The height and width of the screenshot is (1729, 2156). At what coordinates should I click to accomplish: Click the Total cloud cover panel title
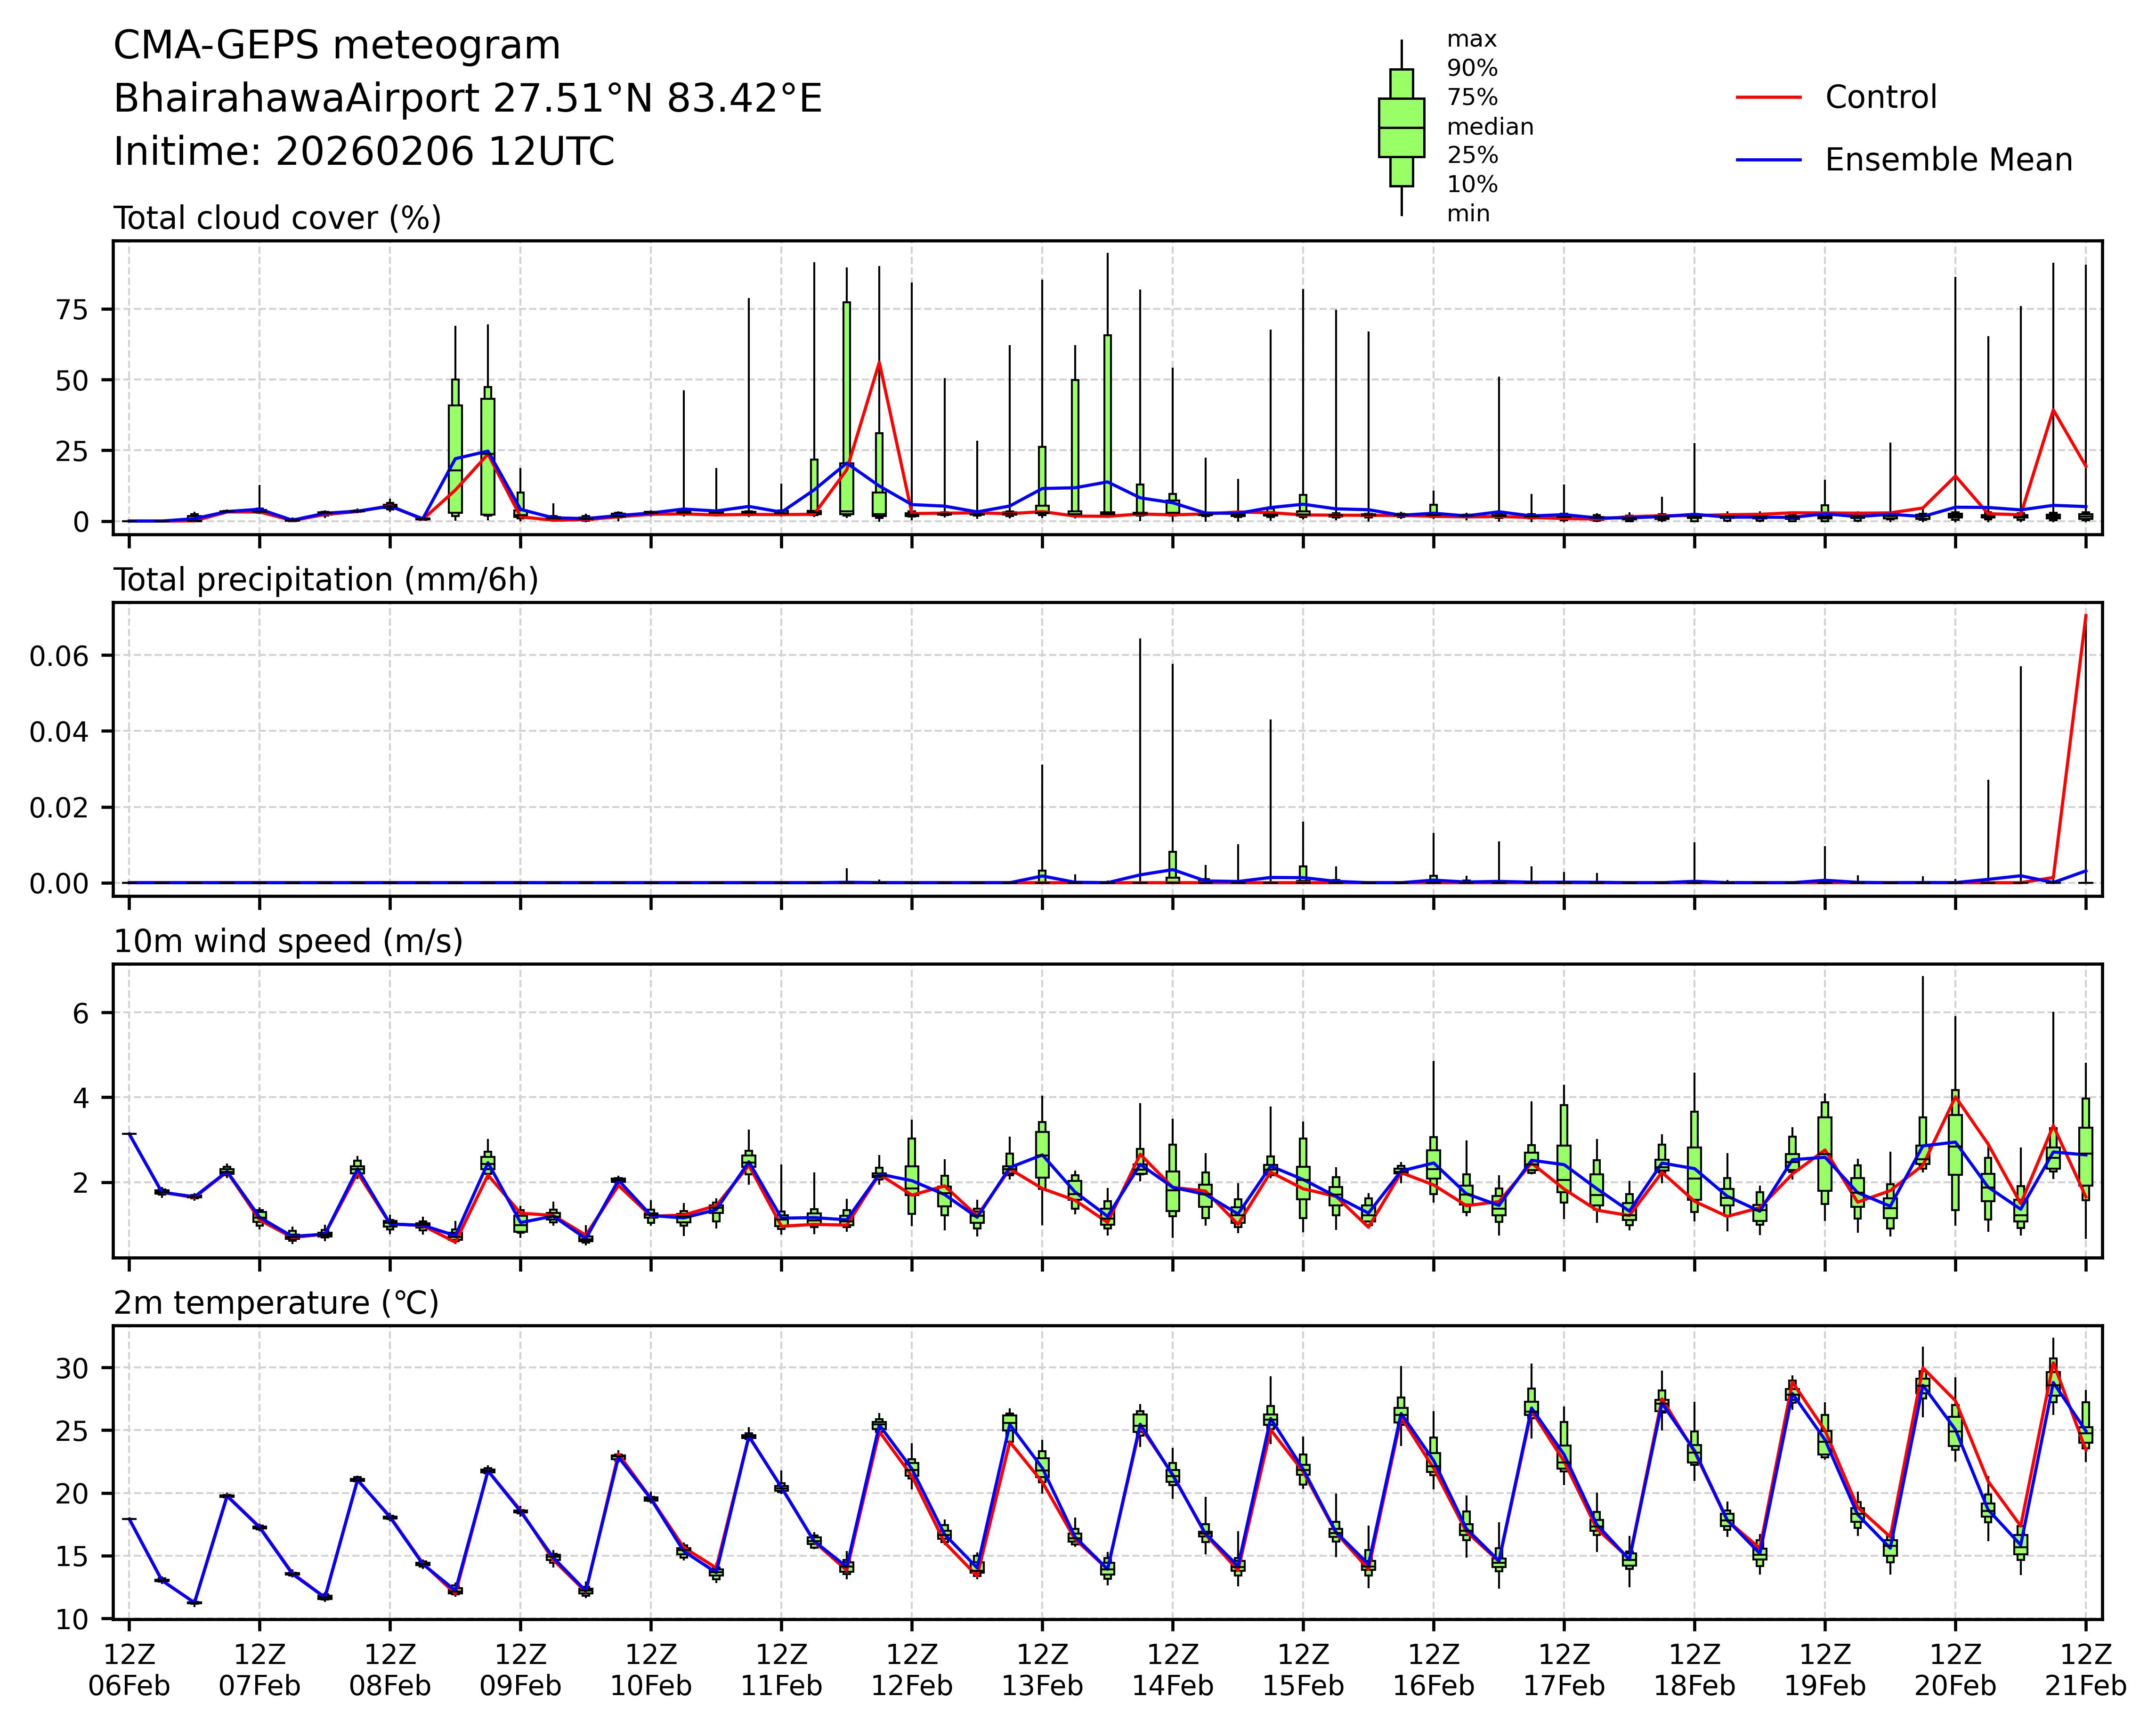[277, 218]
